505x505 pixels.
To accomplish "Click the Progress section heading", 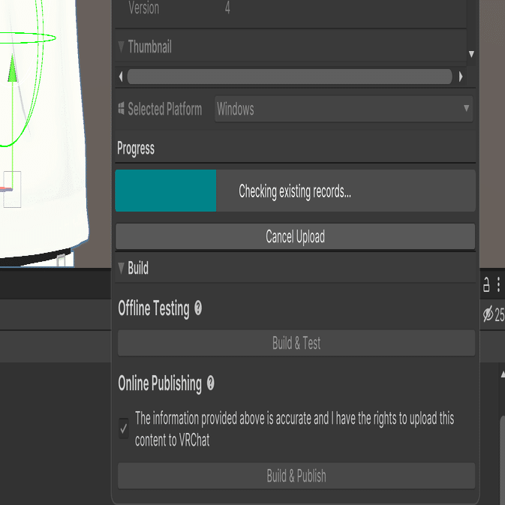I will (136, 149).
